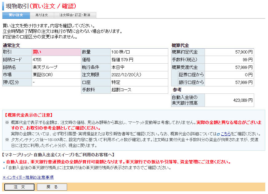Click the bank balance amount 423,089 円
Image resolution: width=268 pixels, height=194 pixels.
(243, 100)
